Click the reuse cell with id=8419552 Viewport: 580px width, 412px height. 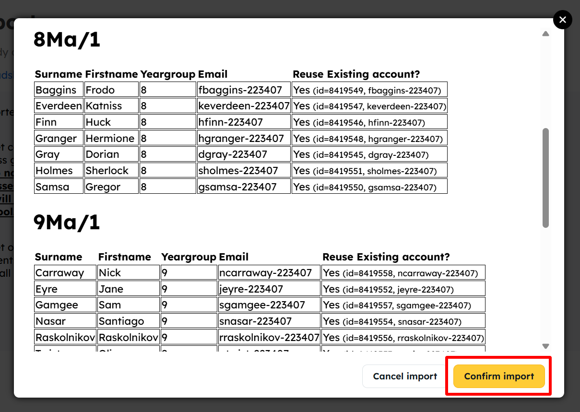403,289
